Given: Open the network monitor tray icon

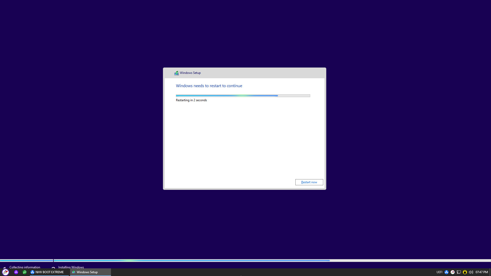Looking at the screenshot, I should coord(459,272).
